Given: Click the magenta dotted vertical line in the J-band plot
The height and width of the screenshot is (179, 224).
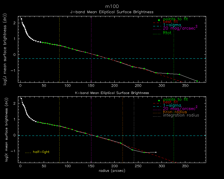Looking at the screenshot, I should (x=91, y=32).
